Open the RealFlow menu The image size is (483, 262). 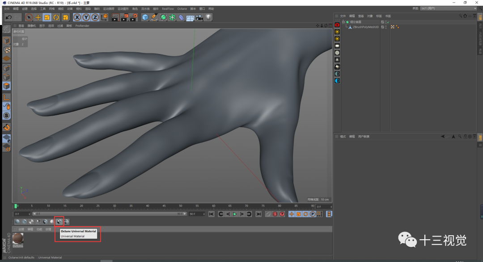(168, 8)
